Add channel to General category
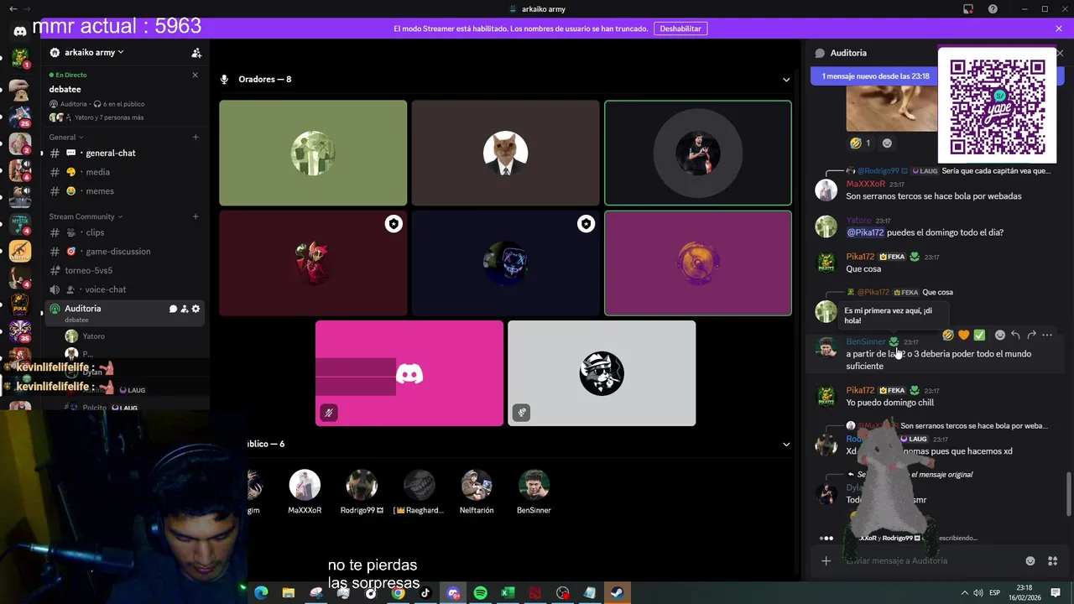 pyautogui.click(x=196, y=137)
